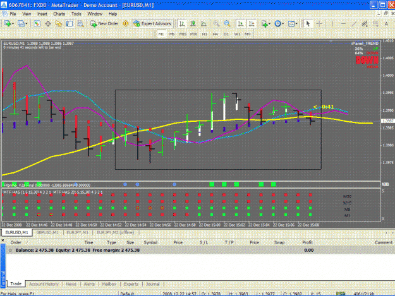Screen dimensions: 395x296
Task: Switch chart to line chart icon
Action: point(204,23)
